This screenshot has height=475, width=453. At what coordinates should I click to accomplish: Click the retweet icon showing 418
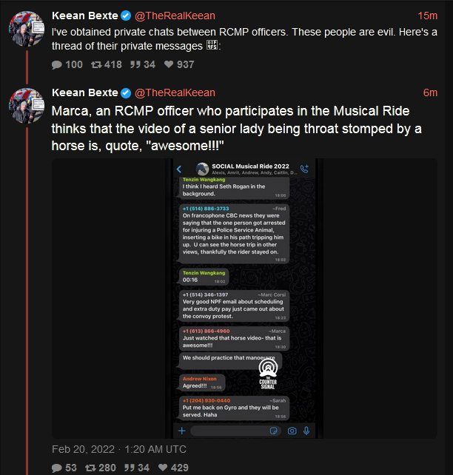pyautogui.click(x=96, y=64)
